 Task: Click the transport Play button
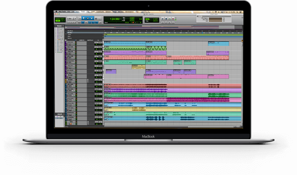169,19
